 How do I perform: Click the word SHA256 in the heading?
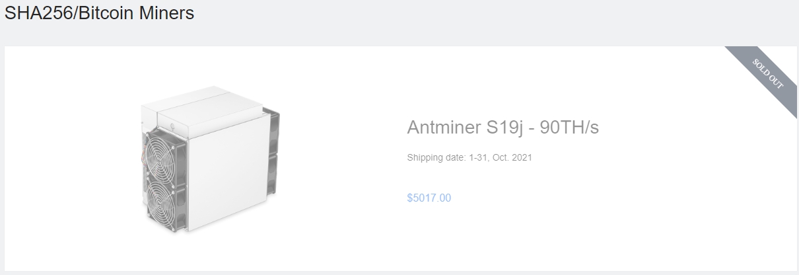click(38, 13)
